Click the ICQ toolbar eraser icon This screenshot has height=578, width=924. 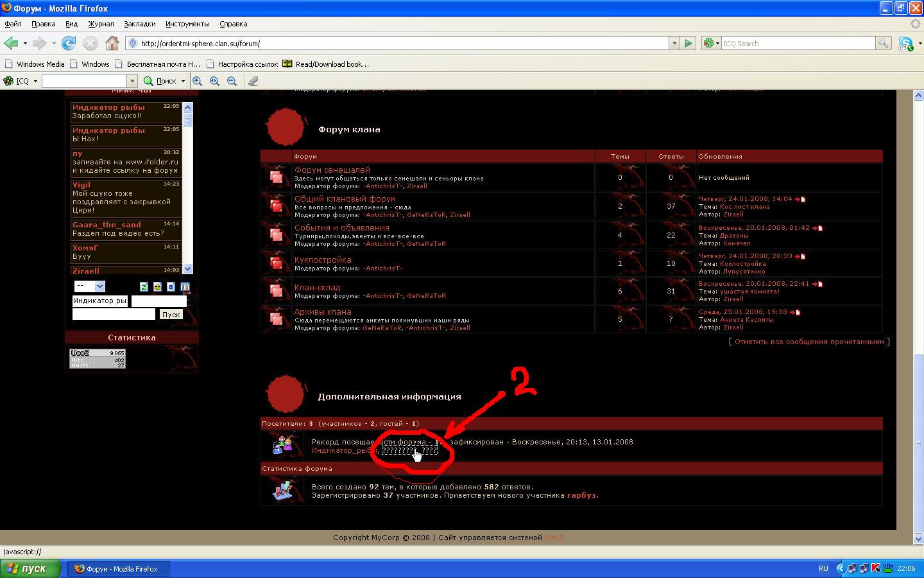point(253,81)
